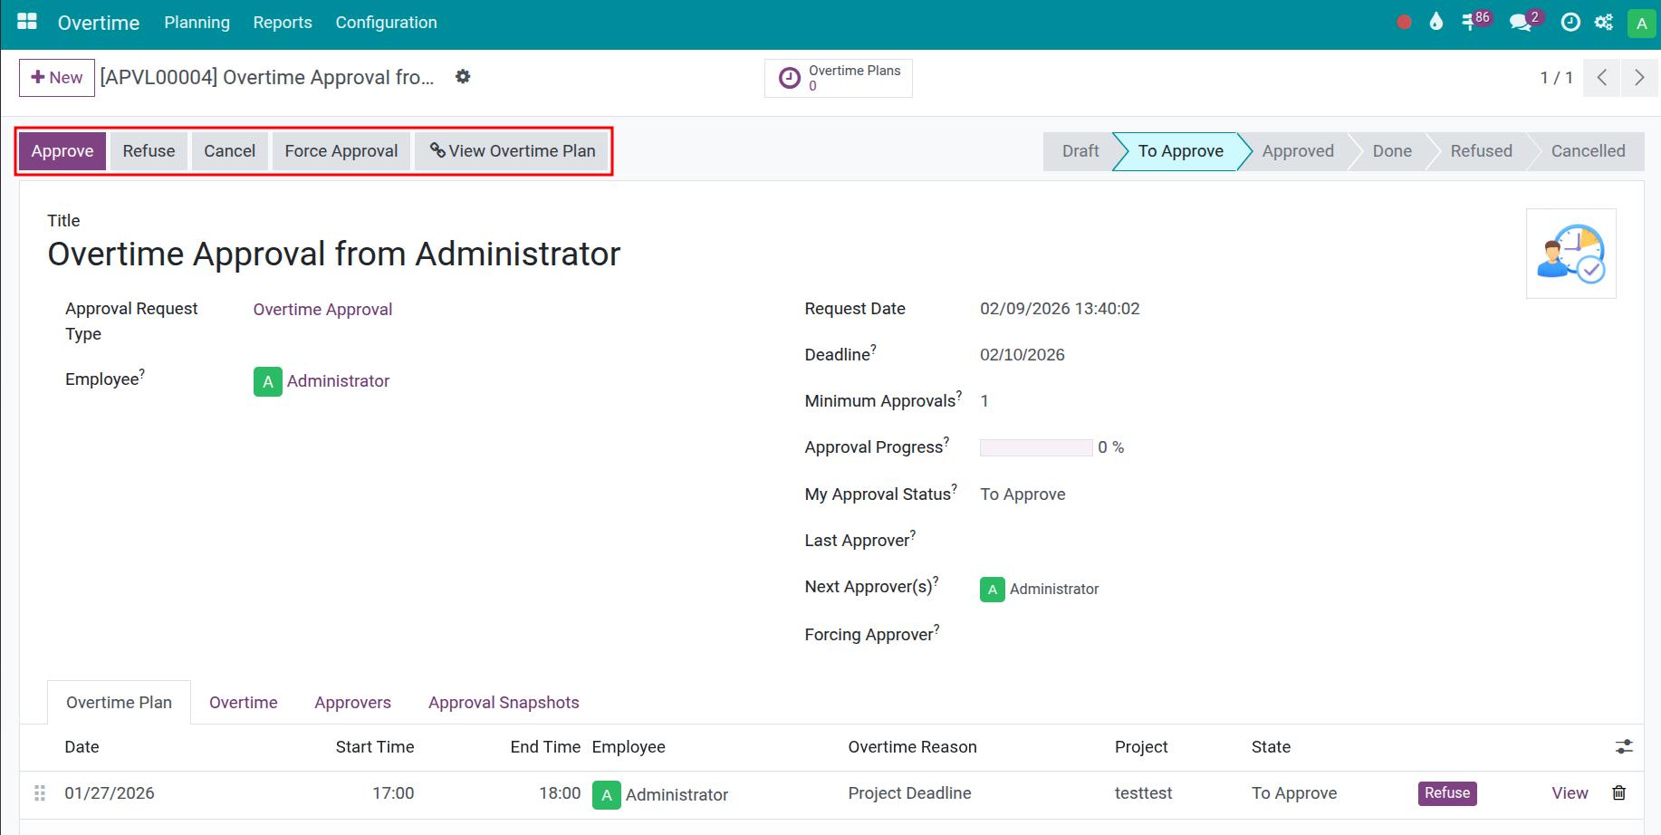
Task: Go to next record arrow
Action: point(1638,78)
